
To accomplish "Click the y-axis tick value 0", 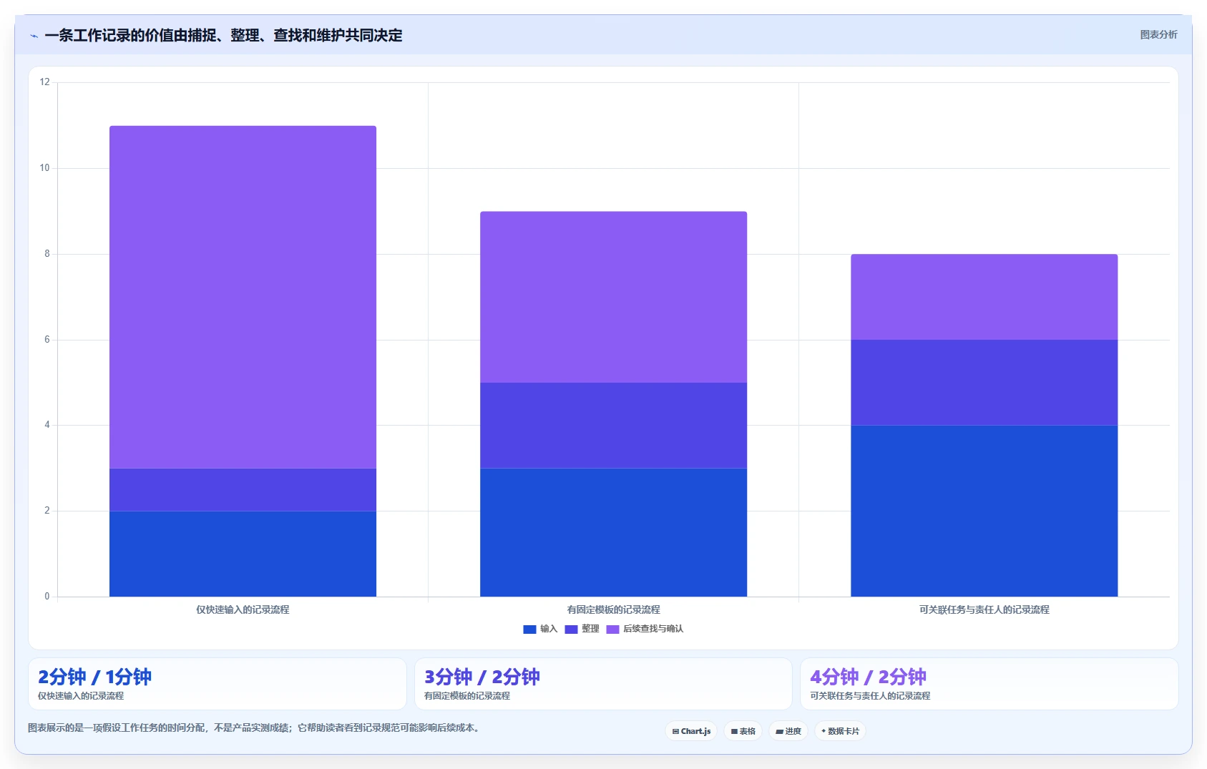I will click(47, 597).
